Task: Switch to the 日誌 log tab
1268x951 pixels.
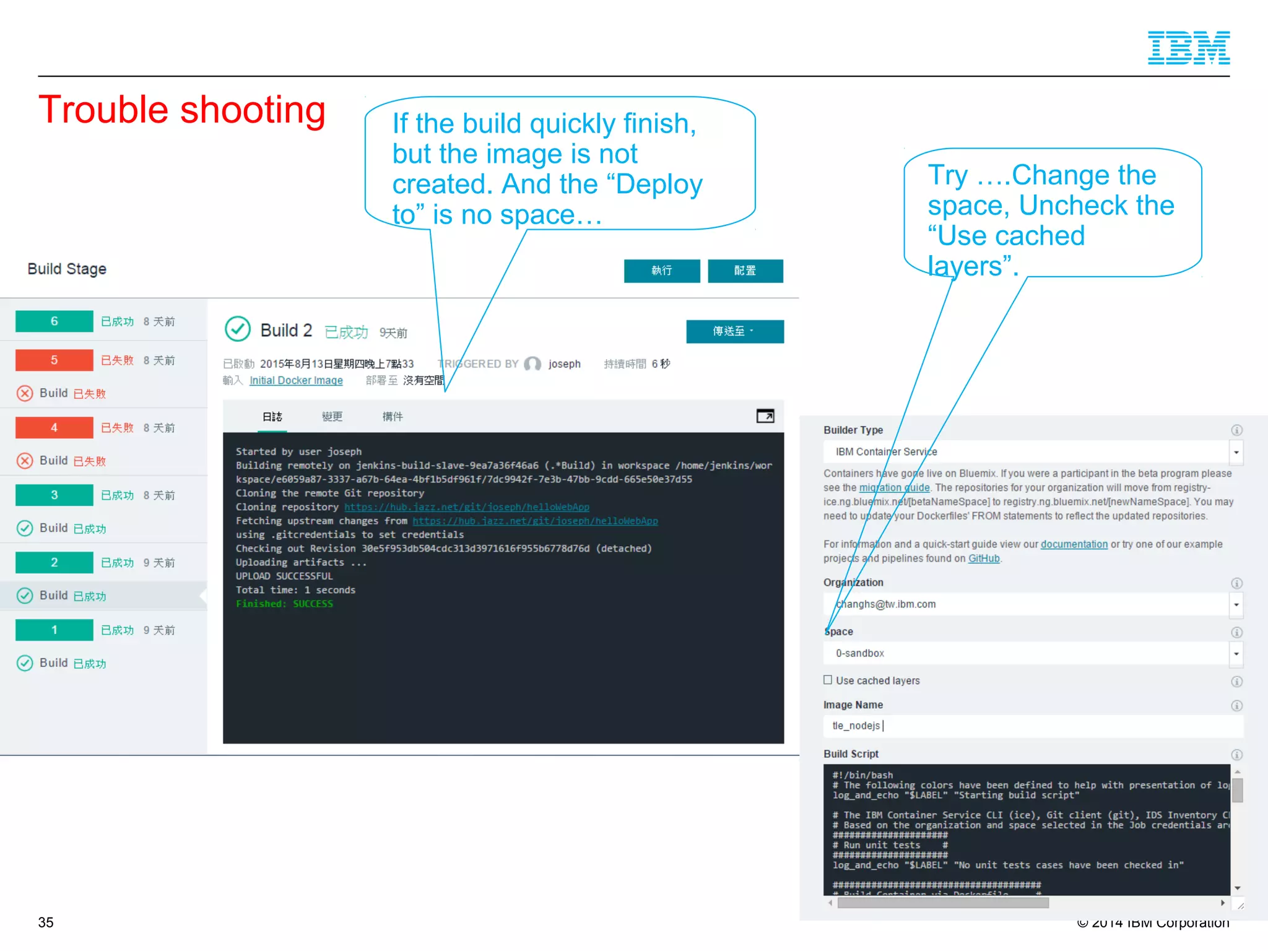Action: tap(272, 417)
